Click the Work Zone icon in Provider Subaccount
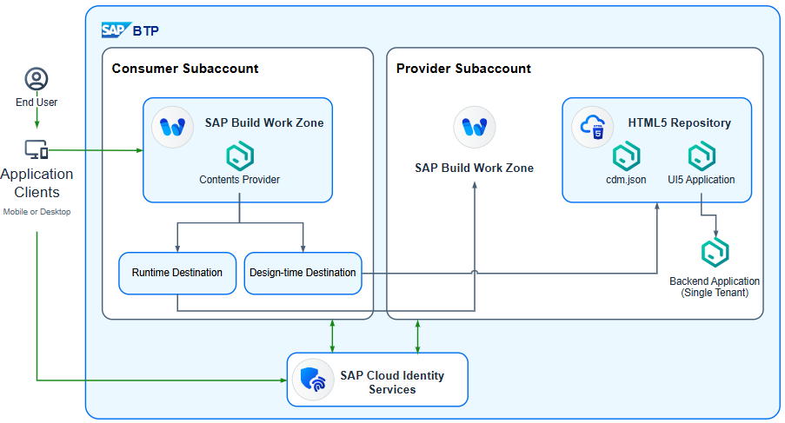This screenshot has width=785, height=423. (475, 127)
